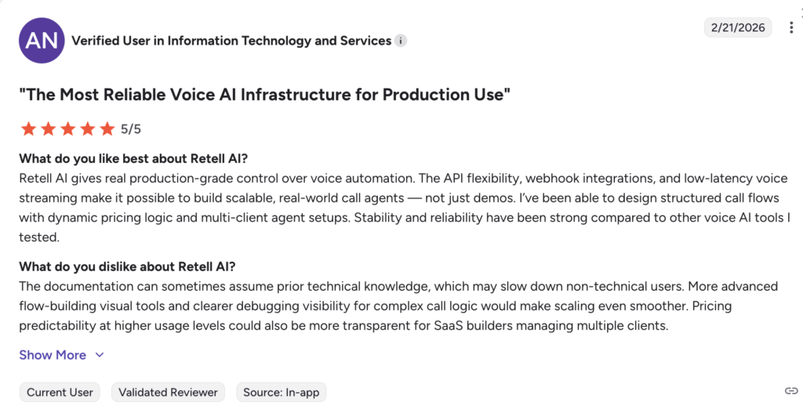Screen dimensions: 803x406
Task: Copy review link via chain icon
Action: point(791,390)
